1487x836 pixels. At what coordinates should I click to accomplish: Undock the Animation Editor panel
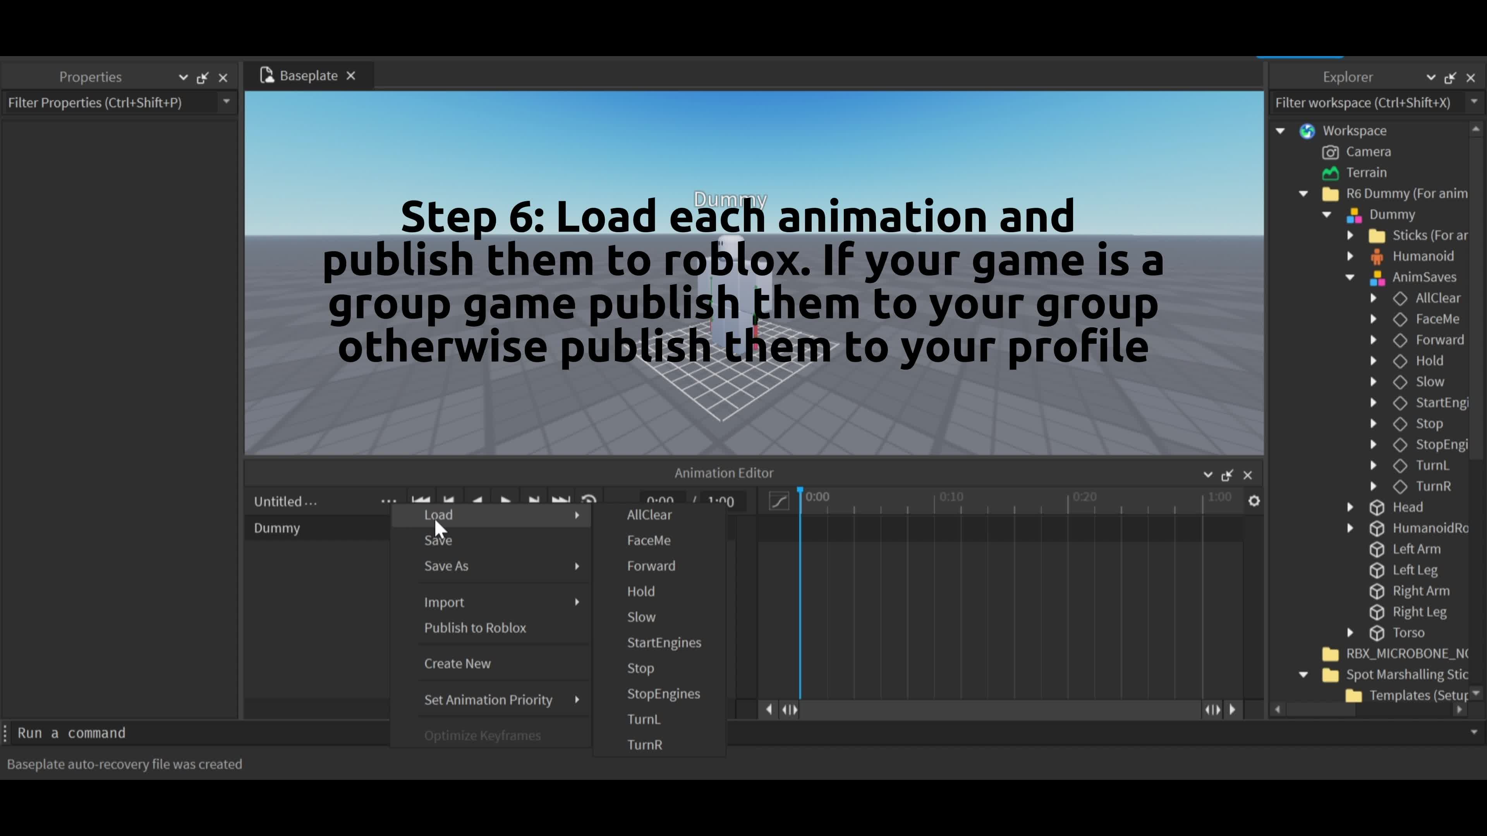1227,475
